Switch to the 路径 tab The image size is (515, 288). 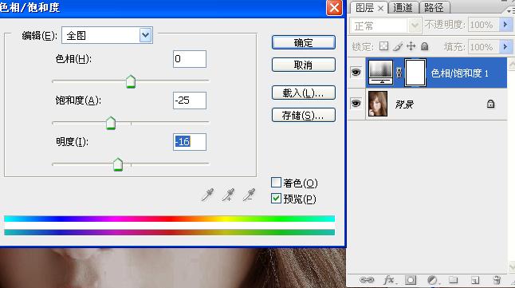click(x=434, y=7)
